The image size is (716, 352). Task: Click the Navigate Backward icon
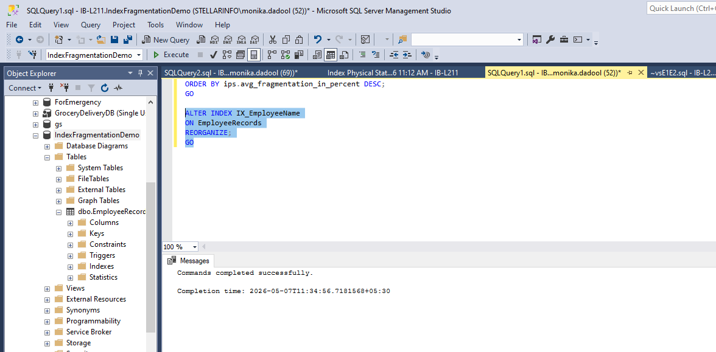[x=19, y=40]
